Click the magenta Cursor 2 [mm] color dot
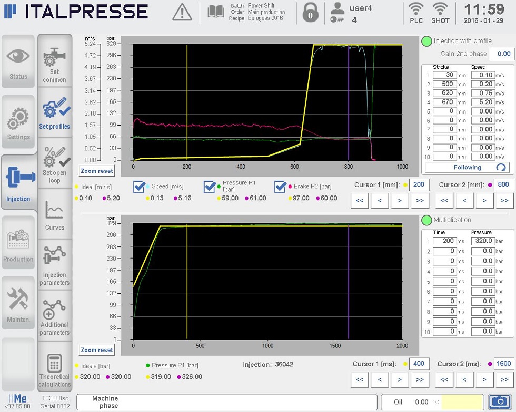 [x=490, y=185]
